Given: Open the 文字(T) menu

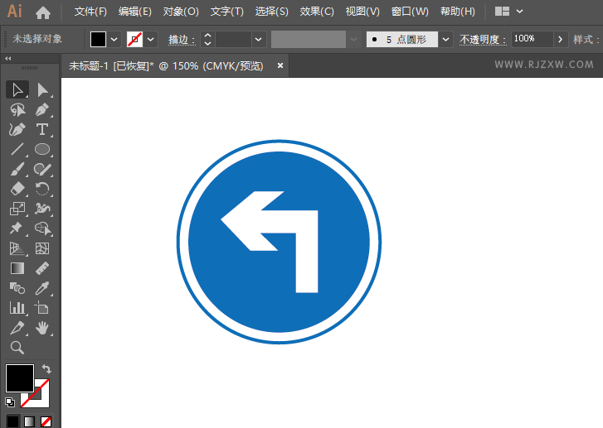Looking at the screenshot, I should coord(227,12).
